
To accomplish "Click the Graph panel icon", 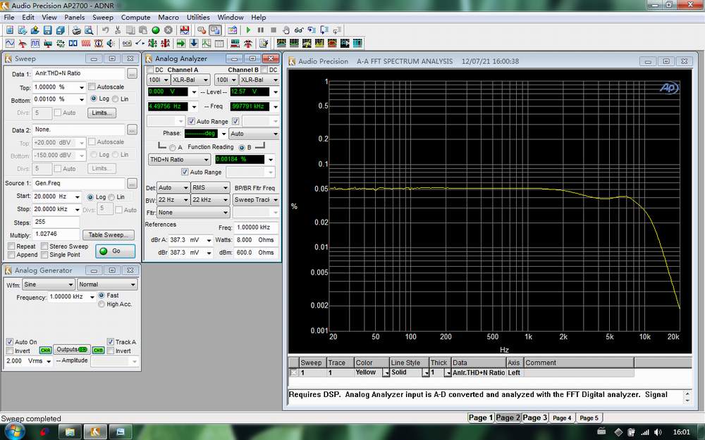I will 207,43.
